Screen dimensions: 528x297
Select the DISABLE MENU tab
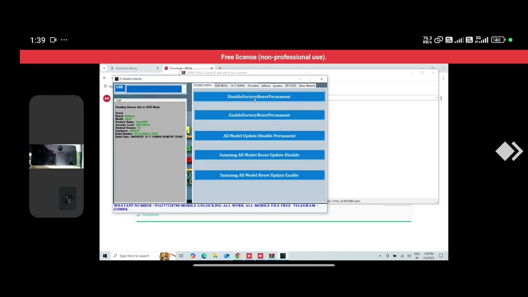203,85
